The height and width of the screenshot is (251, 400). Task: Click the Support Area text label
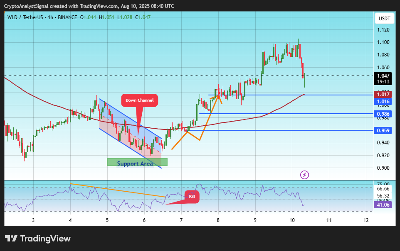(135, 163)
